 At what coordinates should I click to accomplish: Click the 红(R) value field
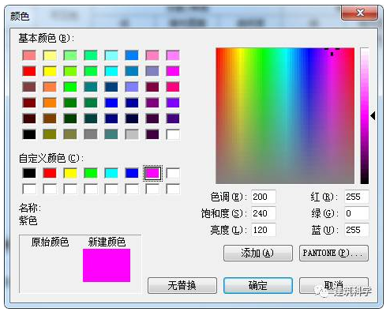click(x=357, y=197)
